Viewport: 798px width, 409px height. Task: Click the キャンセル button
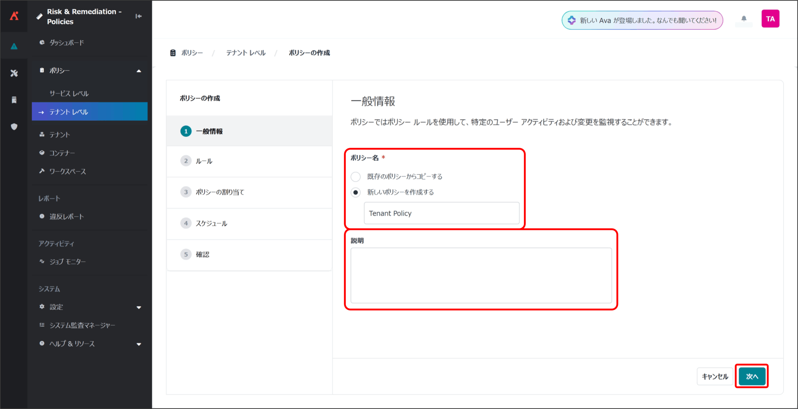(714, 376)
